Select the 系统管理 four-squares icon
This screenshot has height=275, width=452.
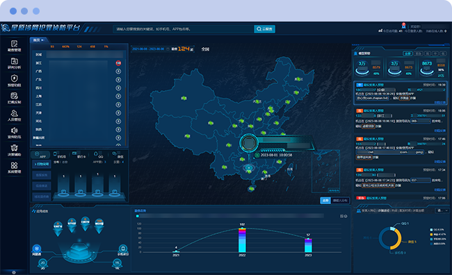click(14, 165)
